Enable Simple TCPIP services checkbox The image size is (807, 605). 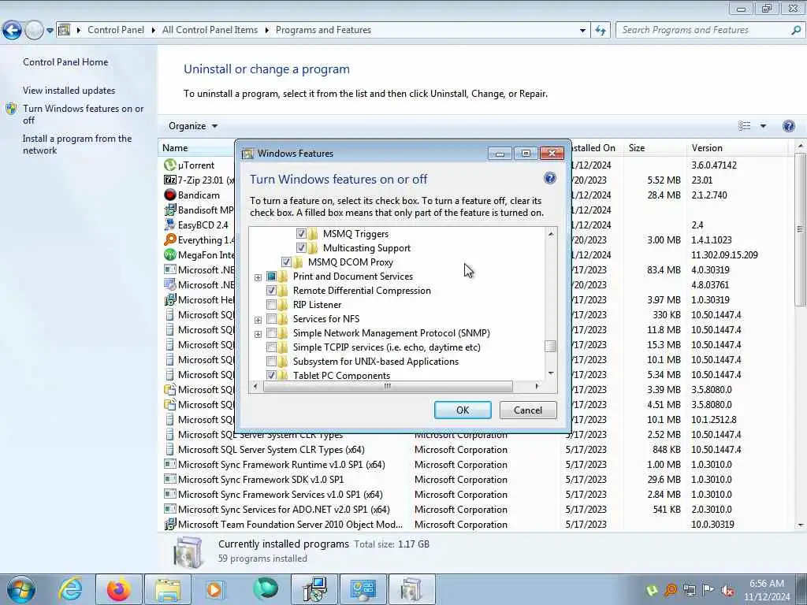point(271,347)
